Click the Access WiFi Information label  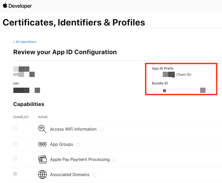click(73, 129)
